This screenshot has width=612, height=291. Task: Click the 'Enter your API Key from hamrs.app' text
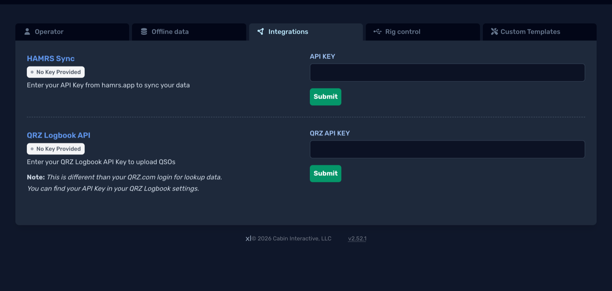[108, 85]
